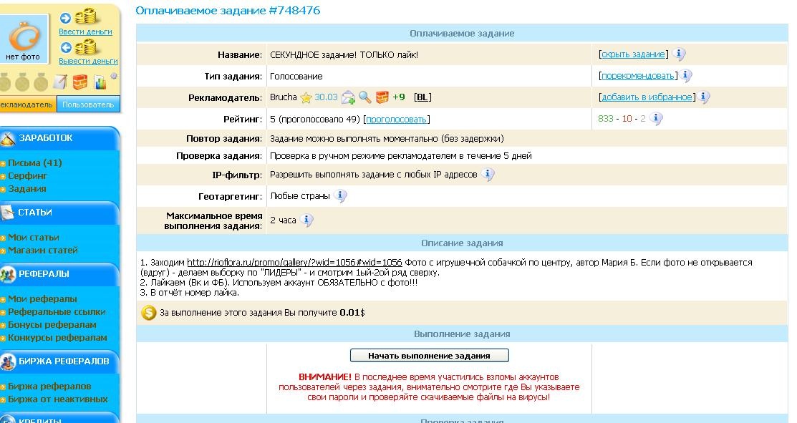This screenshot has width=797, height=423.
Task: Click info bubble beside IP-фильтр description
Action: tap(488, 175)
